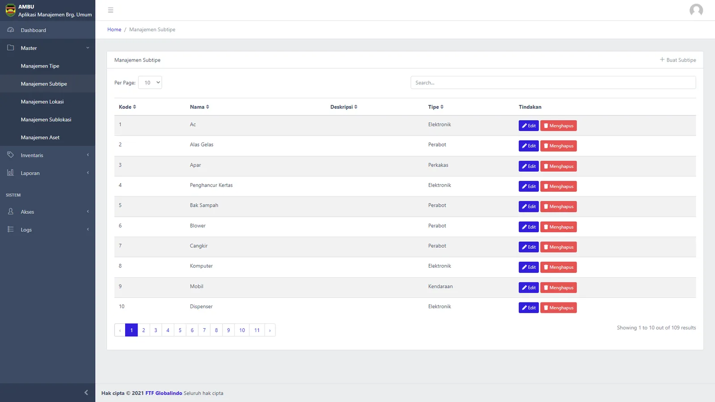
Task: Sort the table by Tipe column
Action: [436, 107]
